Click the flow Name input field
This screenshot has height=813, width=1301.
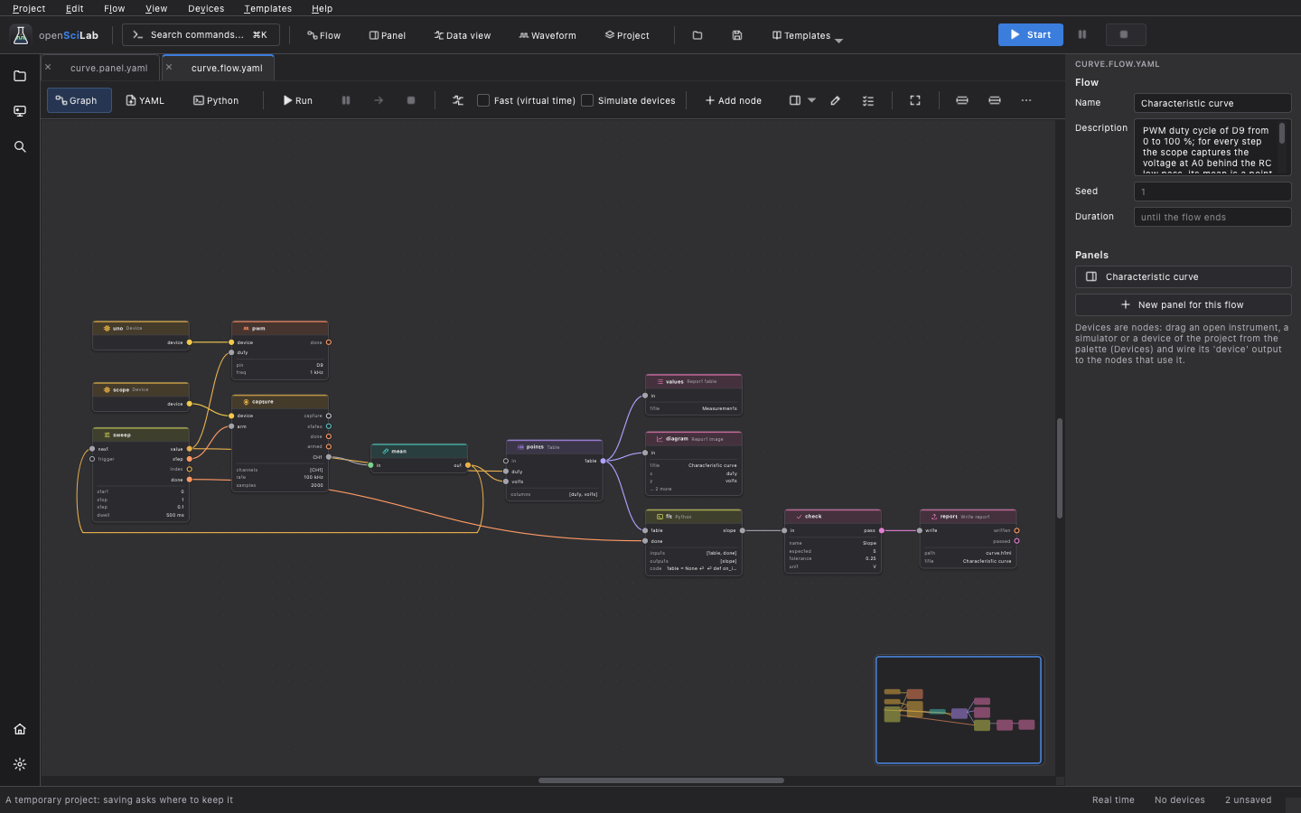tap(1212, 103)
